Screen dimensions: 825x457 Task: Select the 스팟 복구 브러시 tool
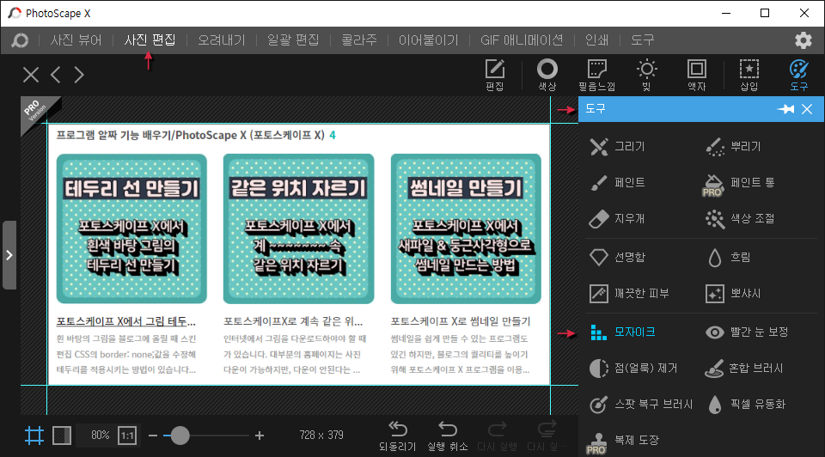tap(641, 405)
